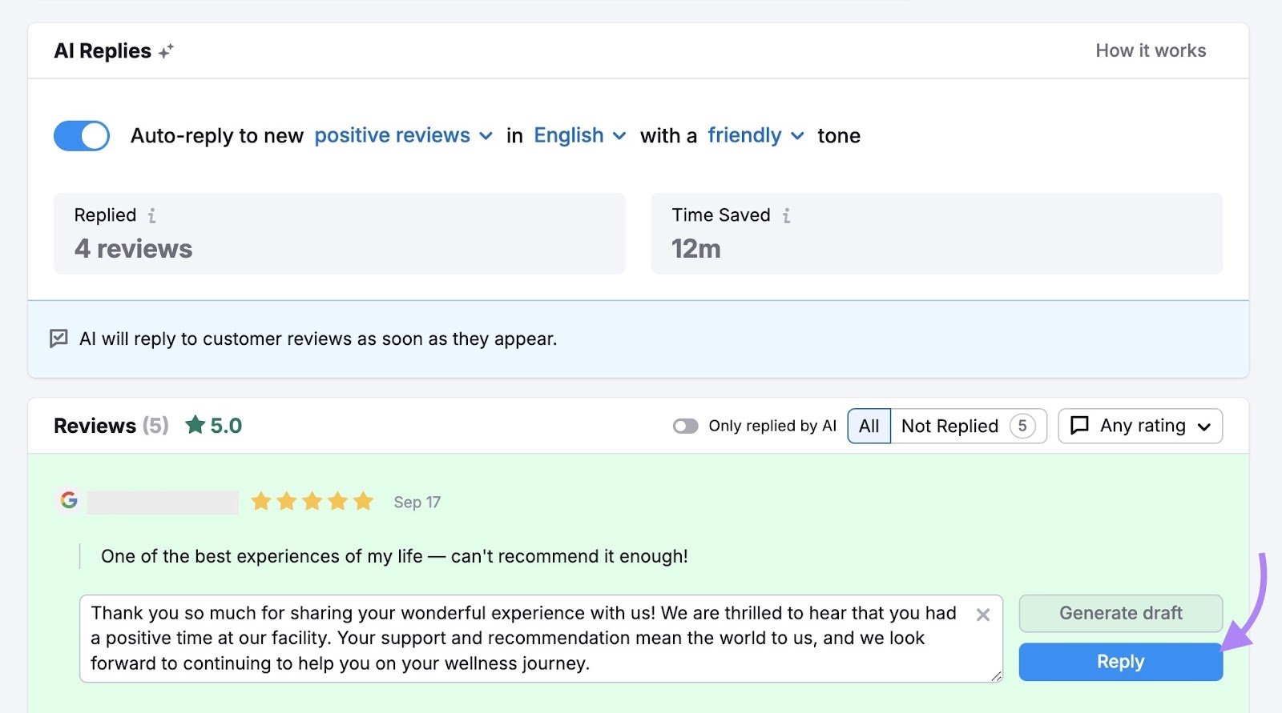The width and height of the screenshot is (1282, 713).
Task: Select the All reviews tab
Action: 869,426
